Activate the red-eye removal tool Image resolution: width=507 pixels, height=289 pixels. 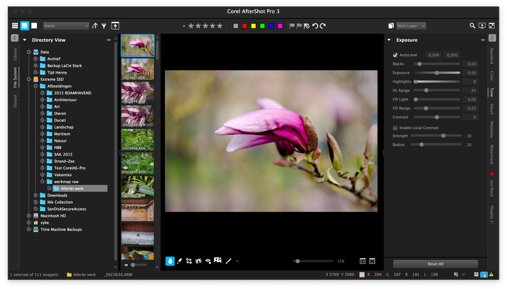tap(208, 261)
